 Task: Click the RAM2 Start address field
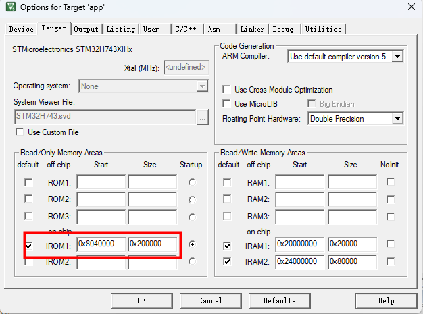pos(300,199)
